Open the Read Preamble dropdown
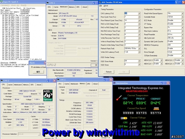185x139 pixels. (x=182, y=34)
